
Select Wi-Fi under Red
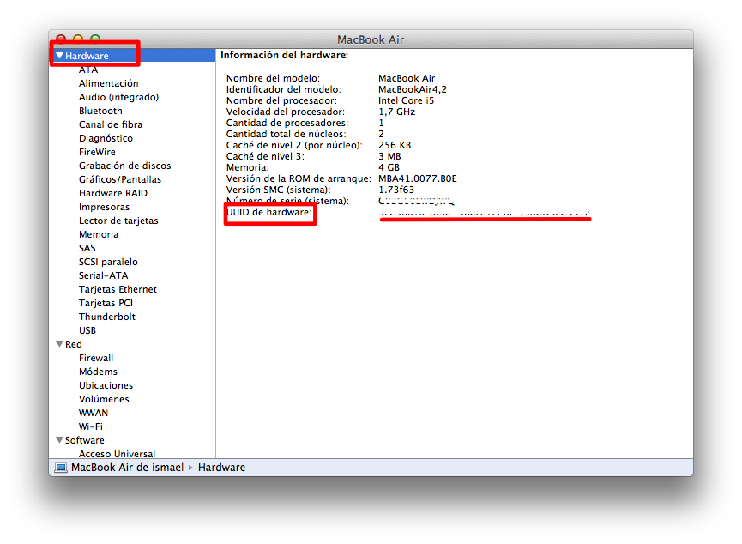tap(91, 426)
